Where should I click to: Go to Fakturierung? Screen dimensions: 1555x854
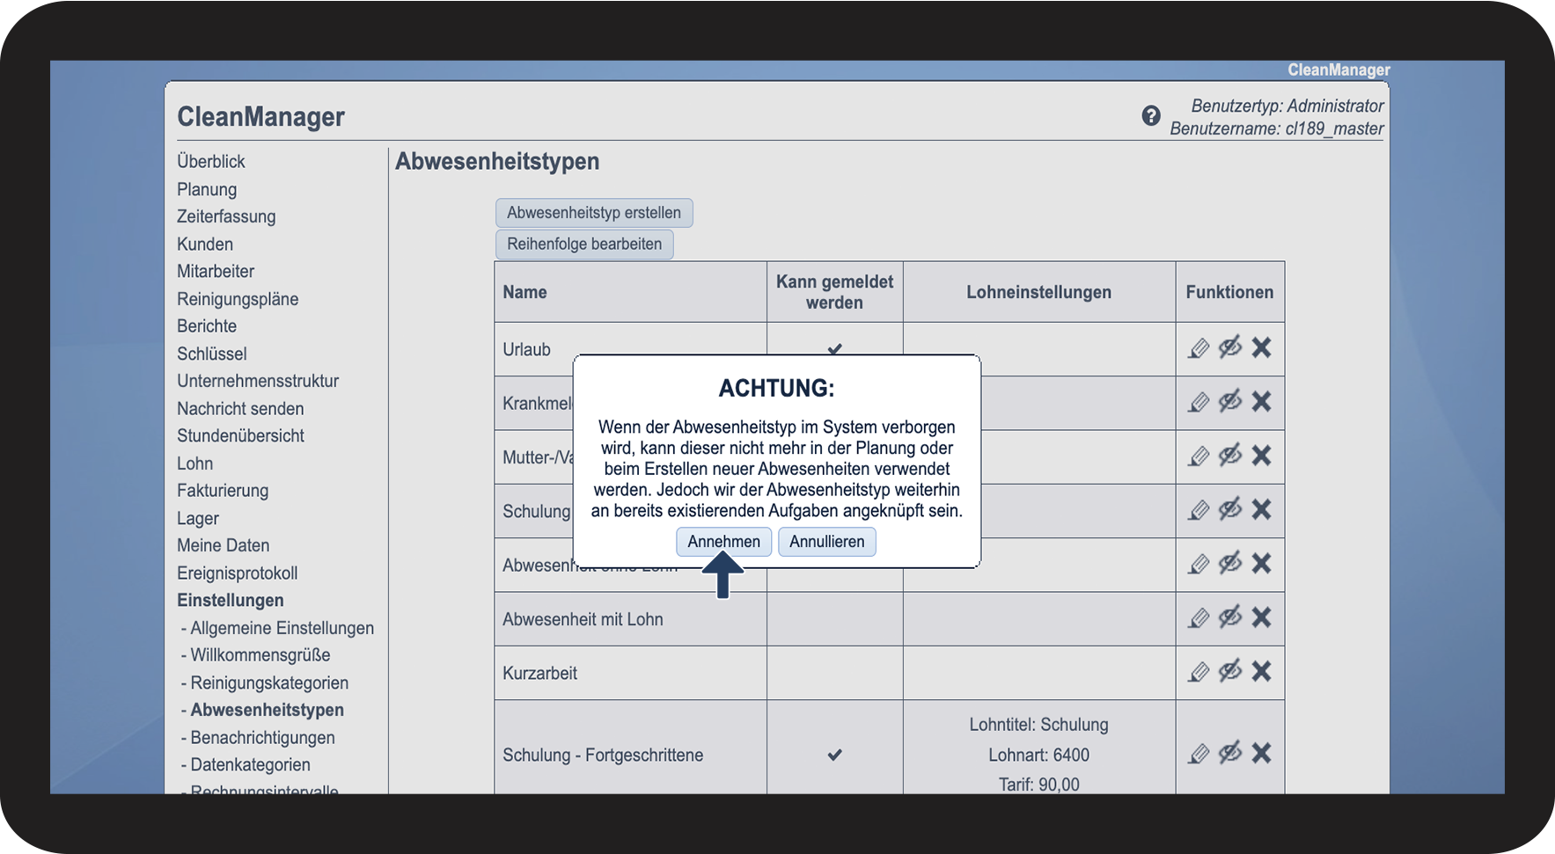point(223,491)
